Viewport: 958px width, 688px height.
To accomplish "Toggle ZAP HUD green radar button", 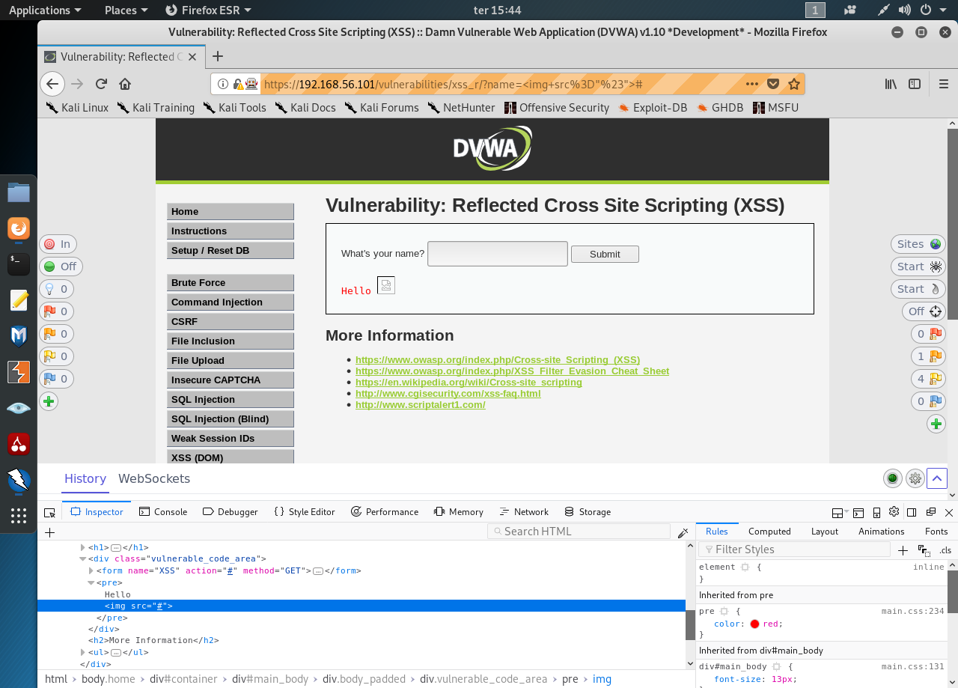I will 892,479.
